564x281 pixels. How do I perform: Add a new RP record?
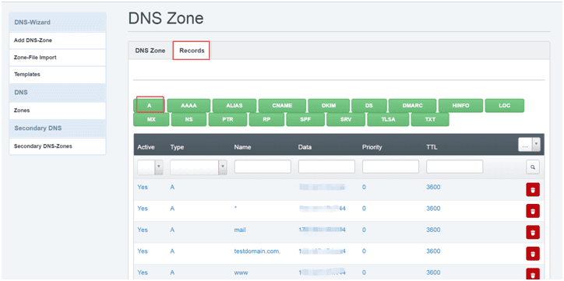click(266, 120)
